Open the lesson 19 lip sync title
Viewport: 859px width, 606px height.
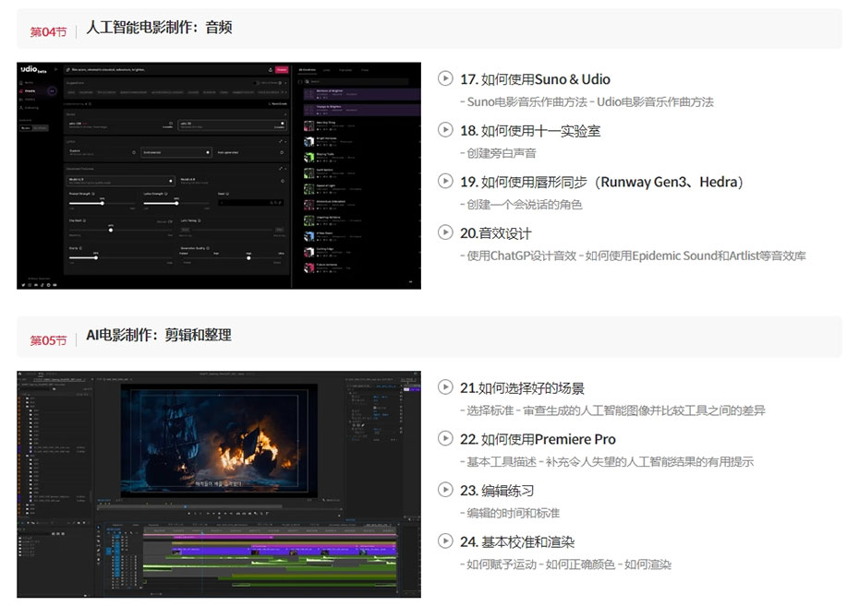[601, 182]
